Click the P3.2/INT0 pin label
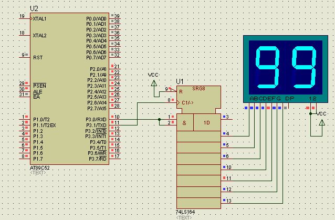 pos(96,131)
